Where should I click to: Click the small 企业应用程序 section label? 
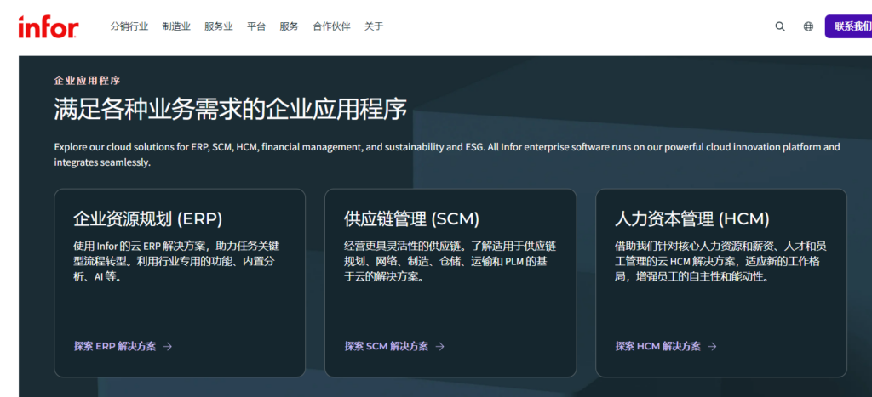(x=88, y=81)
